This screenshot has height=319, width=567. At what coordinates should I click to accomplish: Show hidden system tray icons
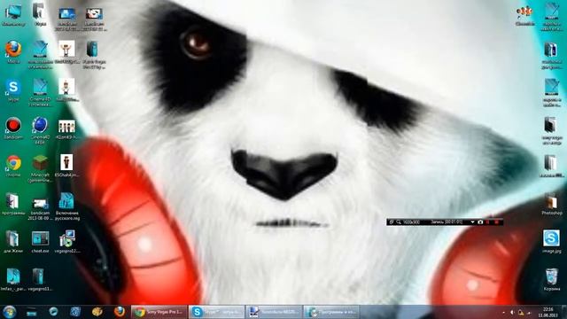504,312
